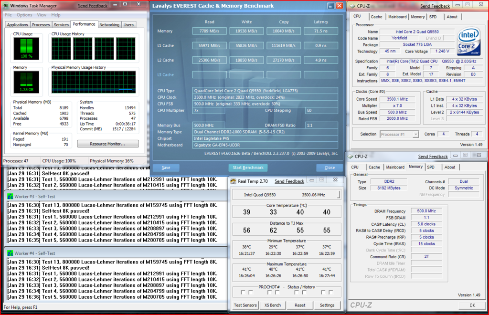Click OK in the lower CPU-Z window
Viewport: 489px width, 315px height.
coord(472,305)
